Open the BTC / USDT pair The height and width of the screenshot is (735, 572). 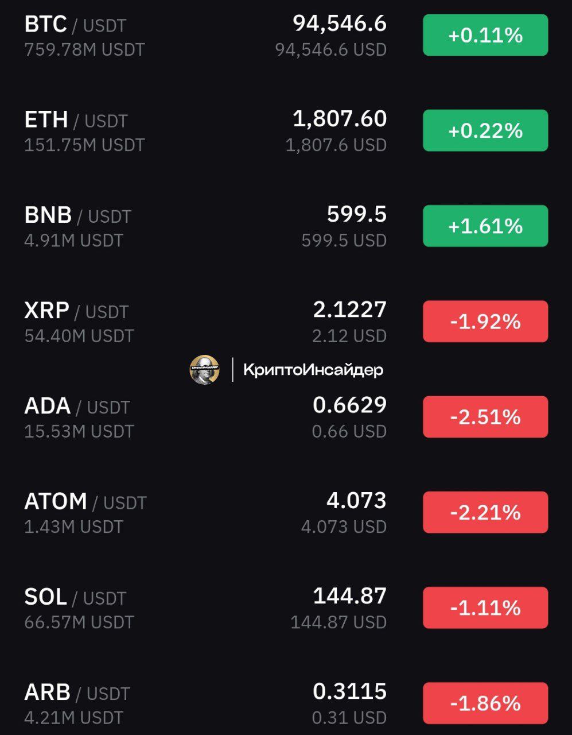(x=75, y=25)
